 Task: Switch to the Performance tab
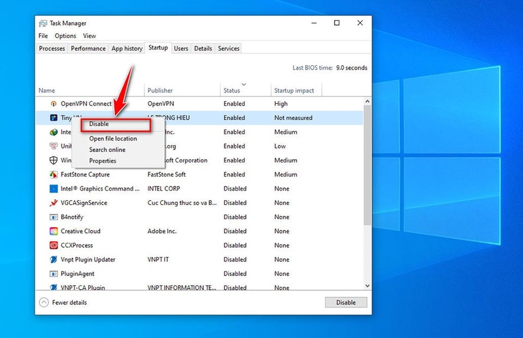point(88,48)
